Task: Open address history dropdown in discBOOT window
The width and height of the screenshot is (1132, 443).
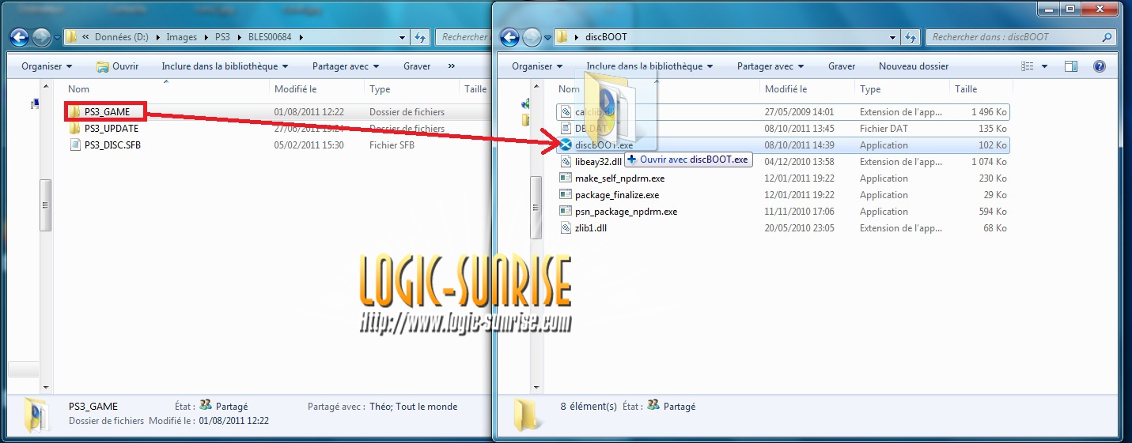Action: (x=893, y=36)
